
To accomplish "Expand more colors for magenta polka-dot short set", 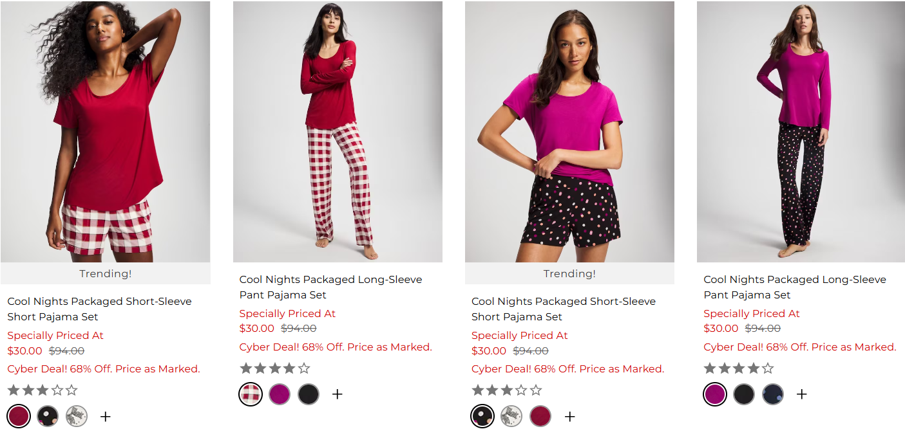I will pos(569,417).
